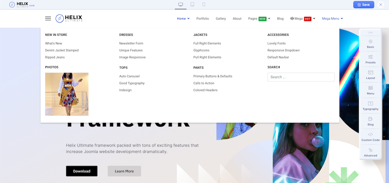Viewport: 389px width, 183px height.
Task: Click the DRESSES column heading
Action: tap(126, 35)
